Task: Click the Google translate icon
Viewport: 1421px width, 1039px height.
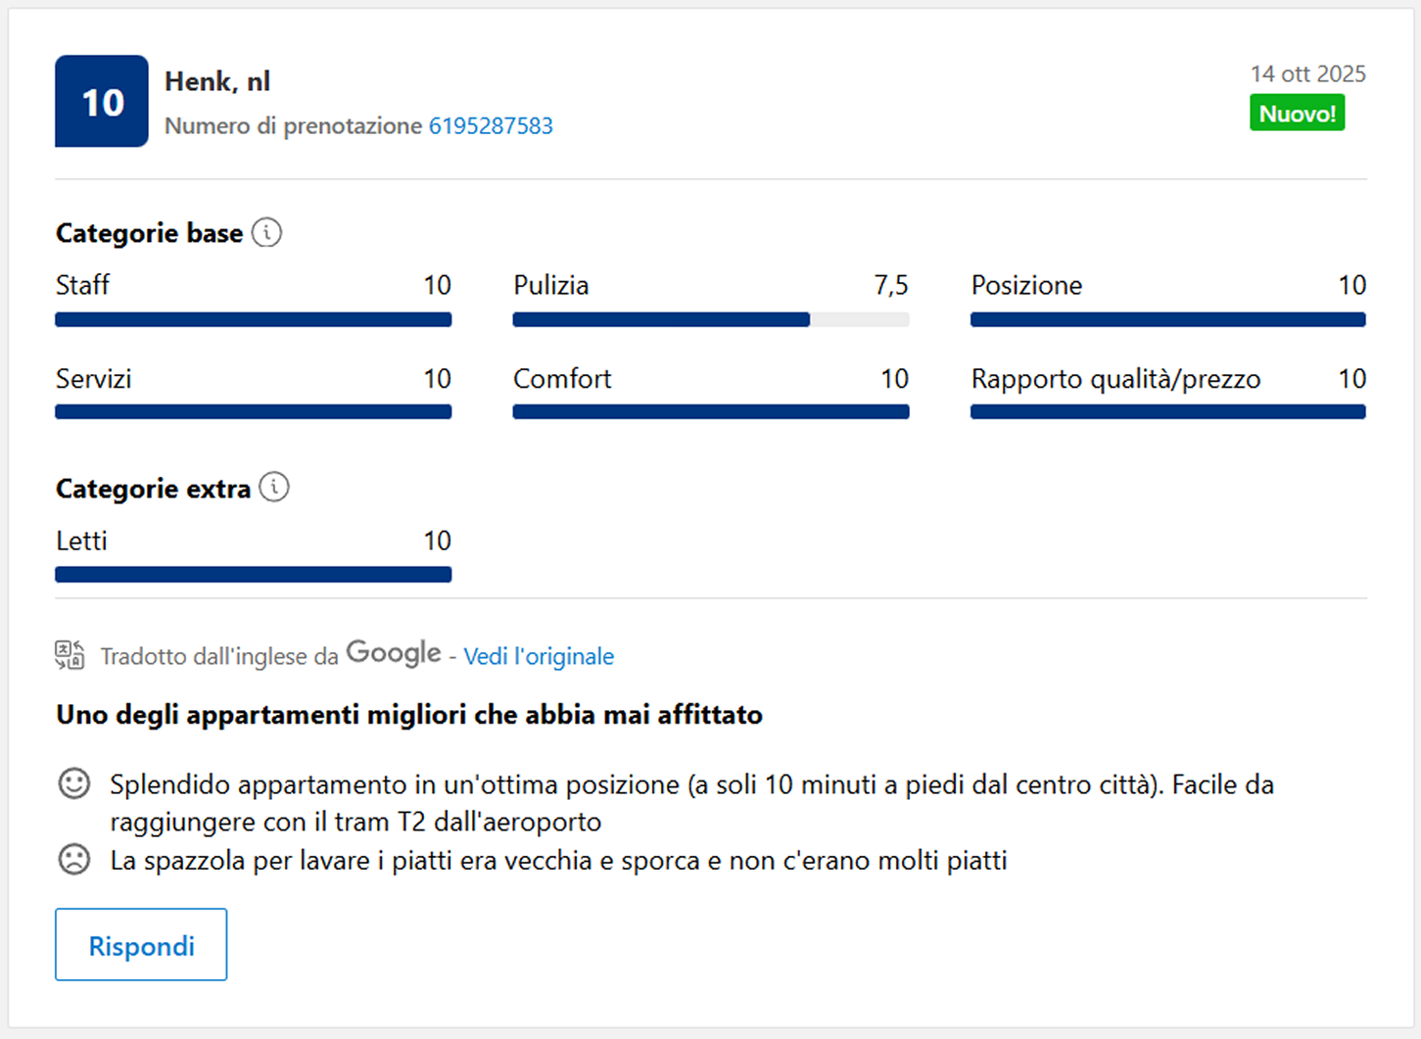Action: tap(70, 654)
